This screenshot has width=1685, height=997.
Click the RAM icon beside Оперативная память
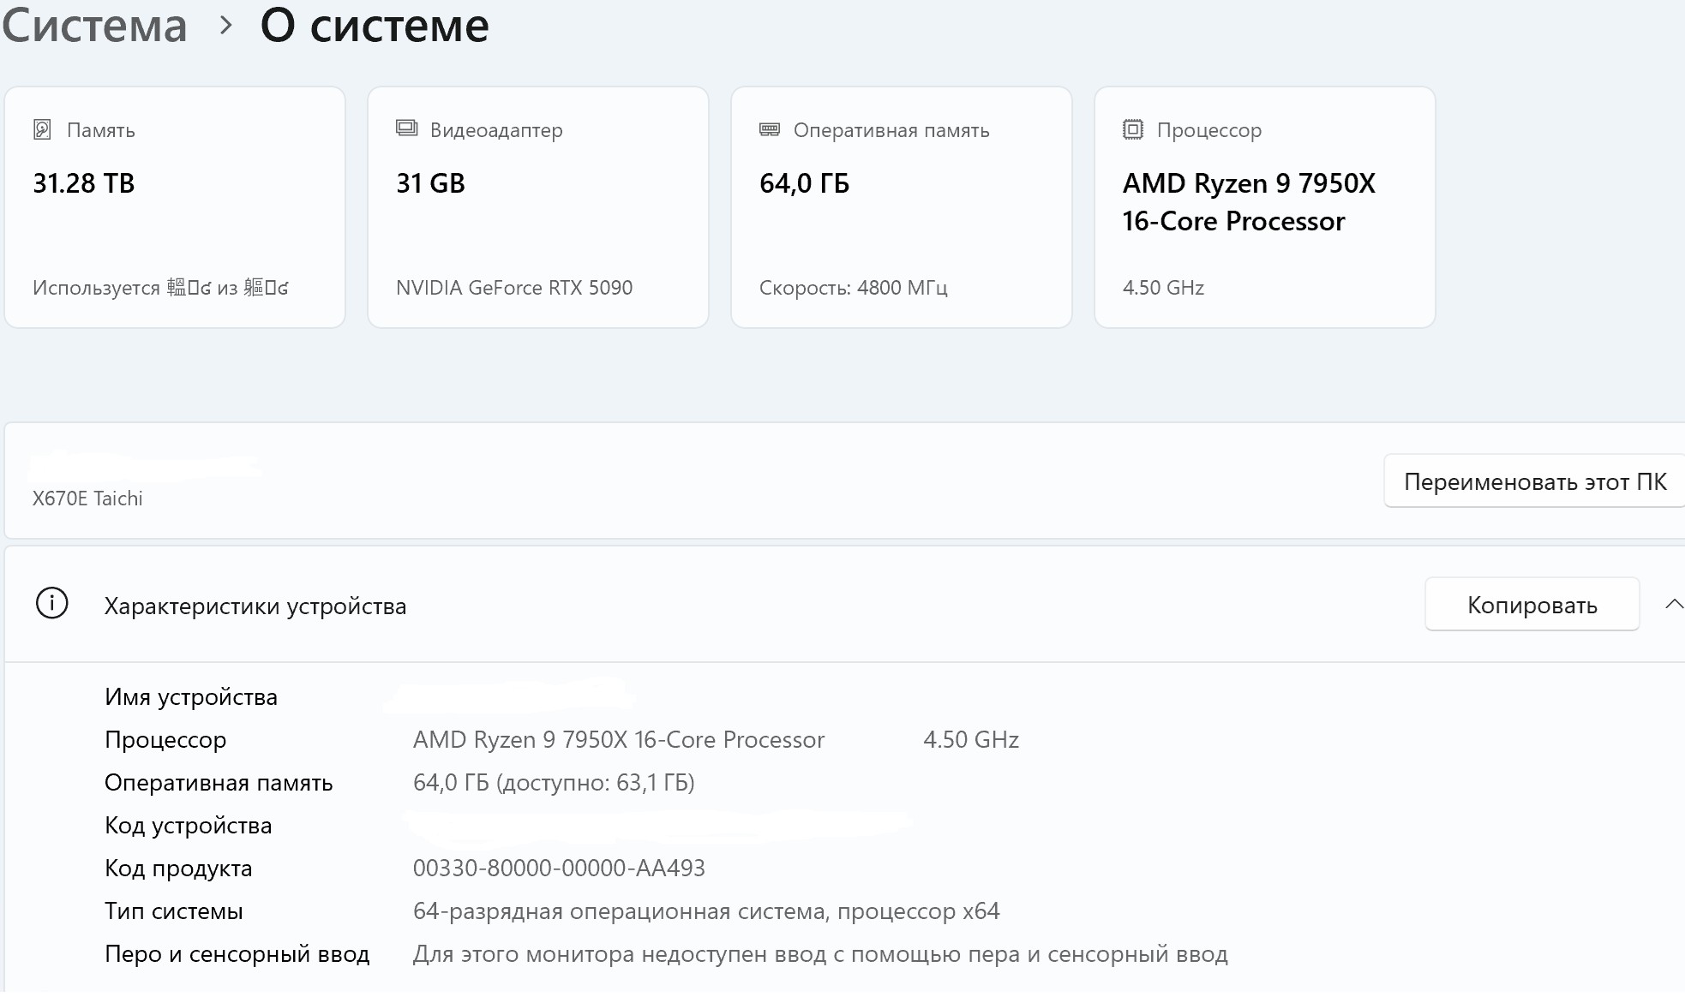[x=770, y=129]
